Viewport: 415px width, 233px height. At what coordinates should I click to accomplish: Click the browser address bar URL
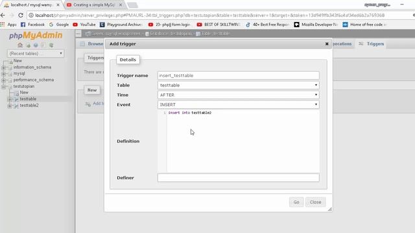(210, 16)
